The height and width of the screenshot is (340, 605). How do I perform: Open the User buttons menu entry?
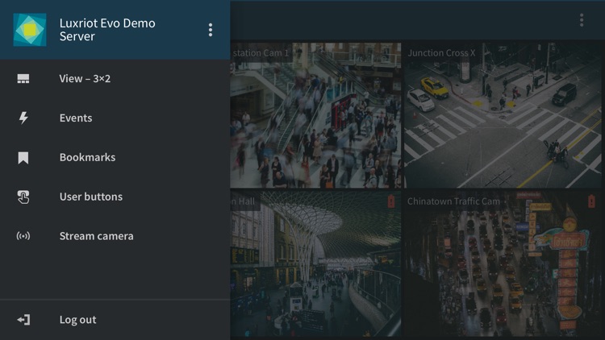[115, 197]
